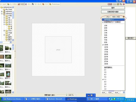Click the thumbnail list scroll-down arrow

[x=13, y=92]
